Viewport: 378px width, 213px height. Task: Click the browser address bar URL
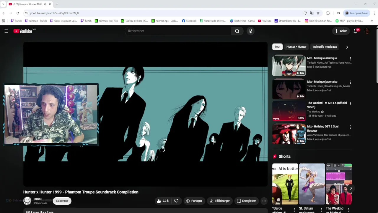click(54, 13)
